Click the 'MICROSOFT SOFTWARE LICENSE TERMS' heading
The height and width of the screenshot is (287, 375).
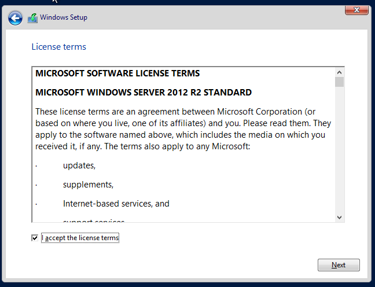(x=117, y=73)
